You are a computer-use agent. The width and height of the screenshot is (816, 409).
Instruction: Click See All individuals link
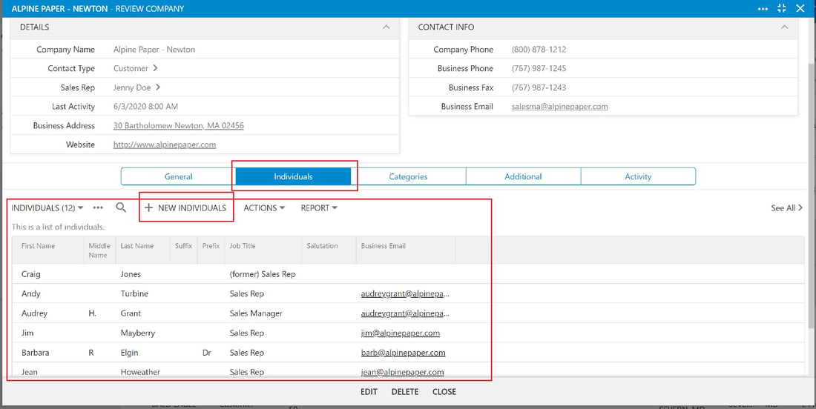[786, 208]
